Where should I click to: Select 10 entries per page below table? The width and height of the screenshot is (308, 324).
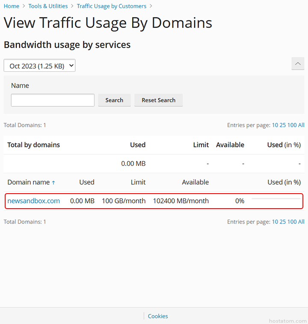click(x=275, y=222)
